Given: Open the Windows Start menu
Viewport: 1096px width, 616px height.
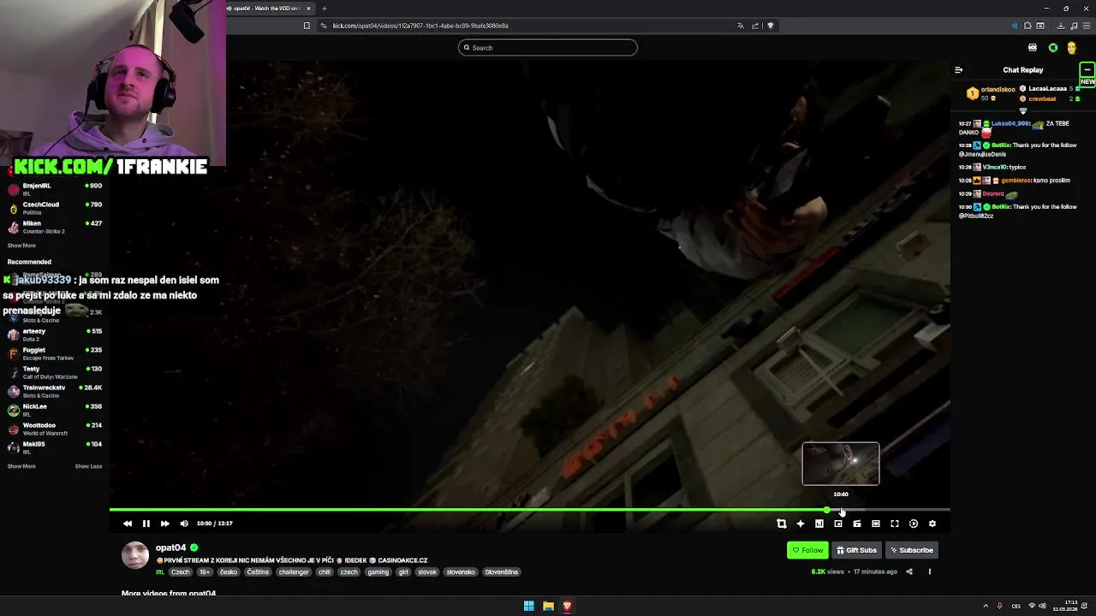Looking at the screenshot, I should tap(529, 606).
